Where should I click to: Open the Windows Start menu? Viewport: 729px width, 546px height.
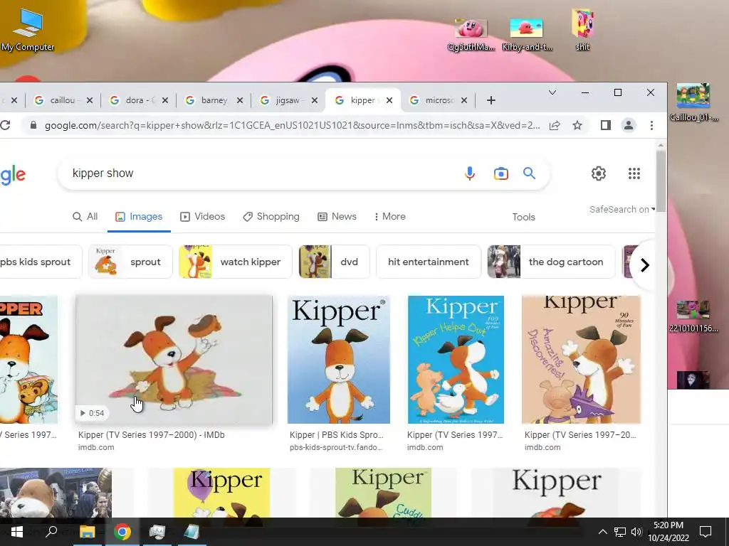pos(17,532)
